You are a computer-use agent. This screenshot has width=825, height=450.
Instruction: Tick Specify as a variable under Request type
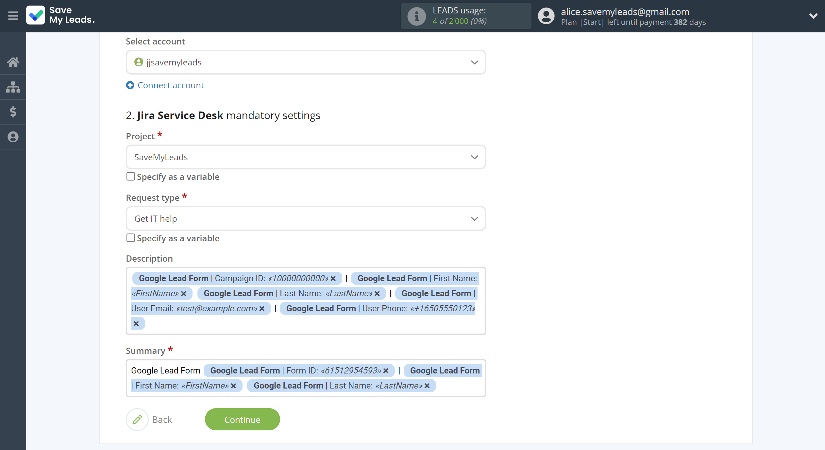(131, 238)
